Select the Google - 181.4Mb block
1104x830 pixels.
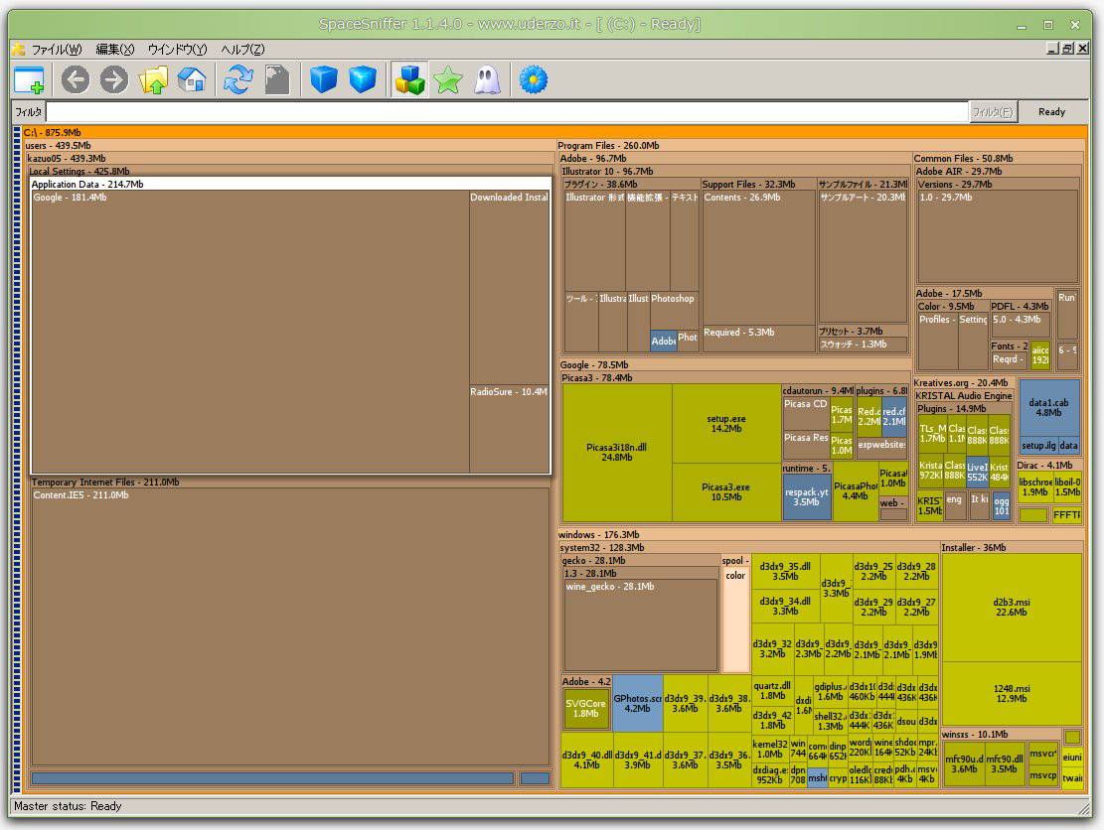(x=250, y=332)
